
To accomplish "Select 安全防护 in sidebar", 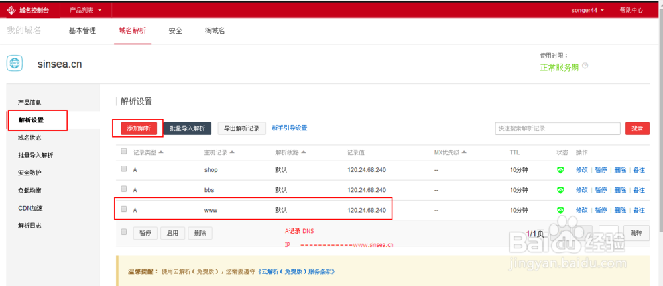I will 30,173.
